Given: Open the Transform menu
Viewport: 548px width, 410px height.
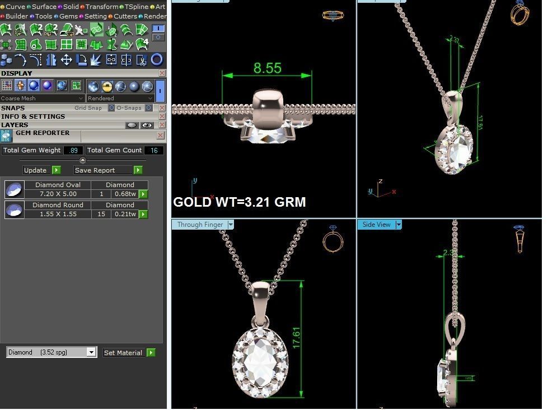Looking at the screenshot, I should coord(102,7).
